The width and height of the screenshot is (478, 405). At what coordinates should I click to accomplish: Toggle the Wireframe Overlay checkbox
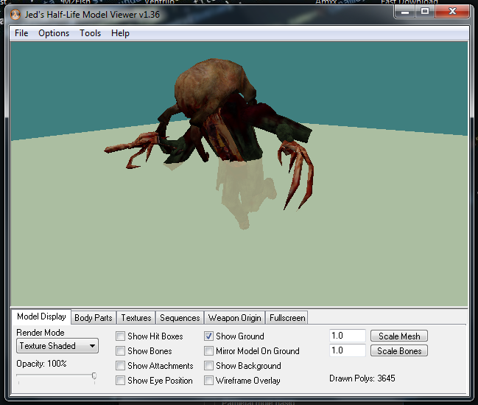pyautogui.click(x=209, y=381)
